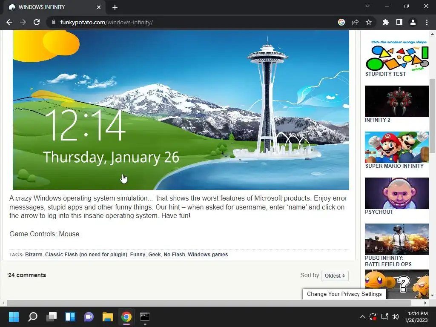Open the taskbar clock and date
436x327 pixels.
[x=417, y=317]
